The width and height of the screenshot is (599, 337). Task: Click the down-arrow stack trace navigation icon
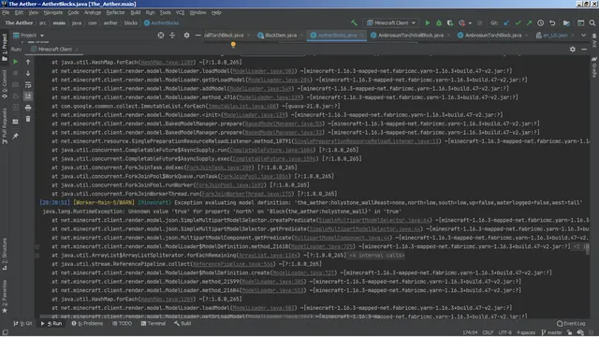[x=28, y=73]
